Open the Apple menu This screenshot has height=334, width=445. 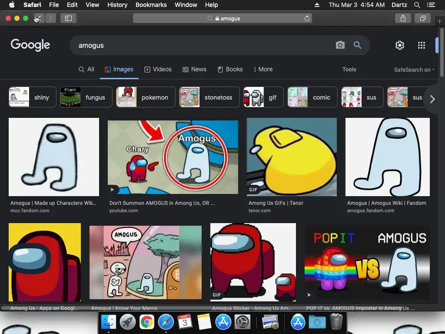[12, 5]
